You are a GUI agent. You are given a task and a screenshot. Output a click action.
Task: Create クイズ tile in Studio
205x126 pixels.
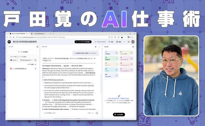tap(111, 70)
